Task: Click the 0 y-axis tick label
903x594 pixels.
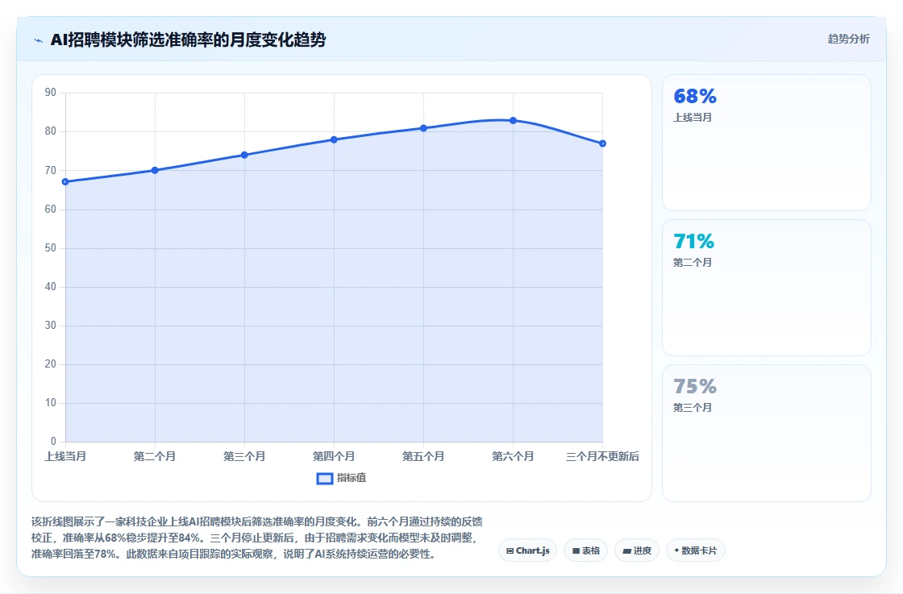Action: tap(53, 442)
